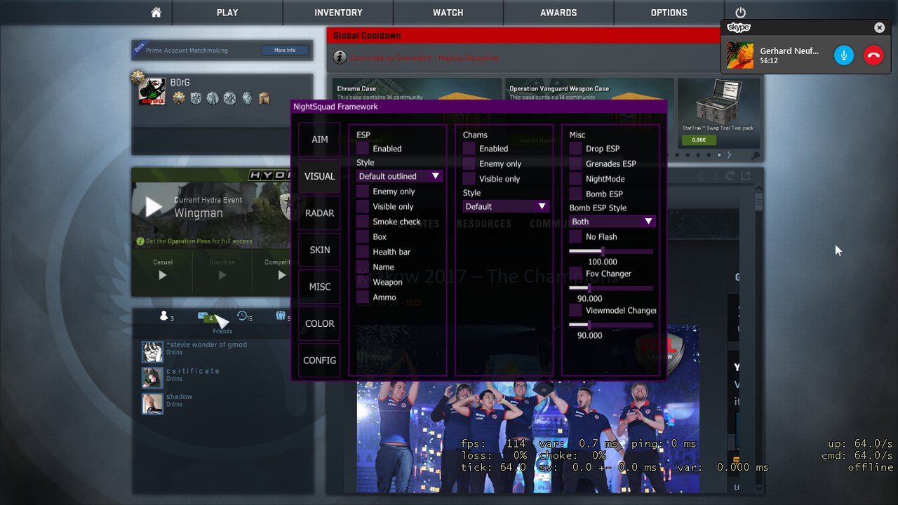This screenshot has height=505, width=898.
Task: Toggle ESP Enemy only checkbox
Action: coord(363,191)
